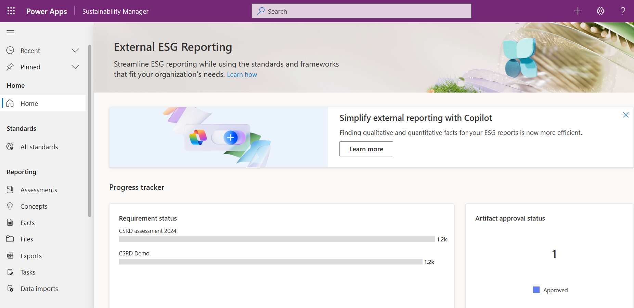This screenshot has width=634, height=308.
Task: Click the Learn more button
Action: (x=366, y=149)
